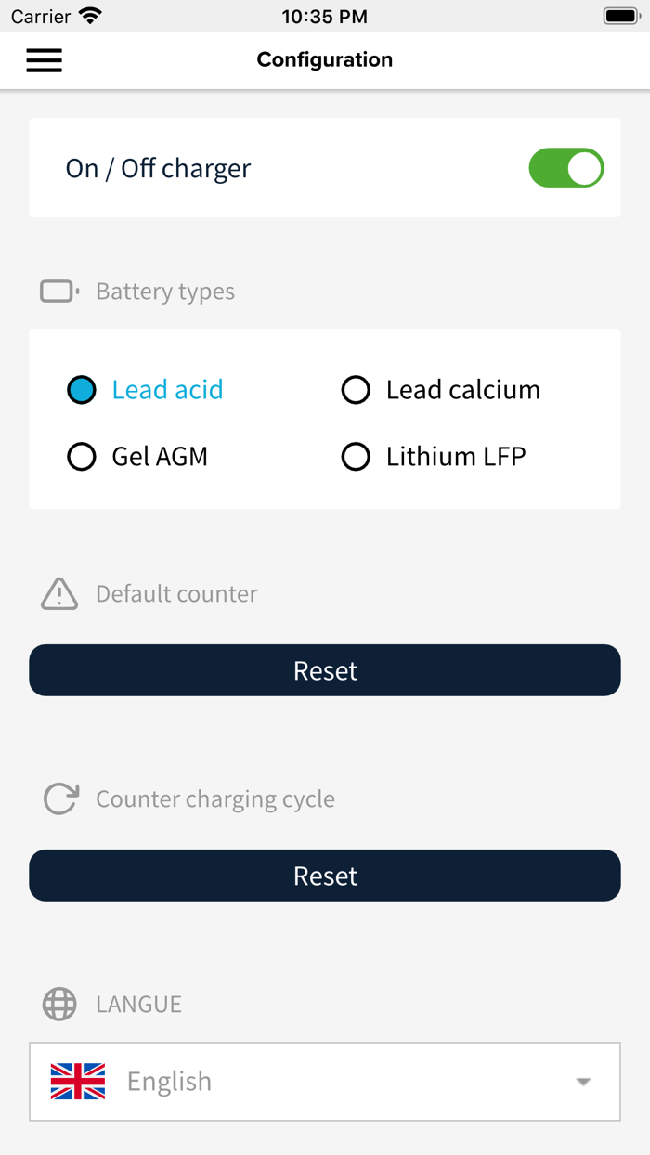This screenshot has height=1155, width=650.
Task: Click the 10:35 PM clock display
Action: [325, 15]
